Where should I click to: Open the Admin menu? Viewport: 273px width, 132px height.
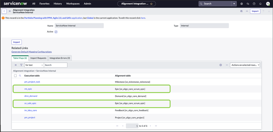point(87,4)
